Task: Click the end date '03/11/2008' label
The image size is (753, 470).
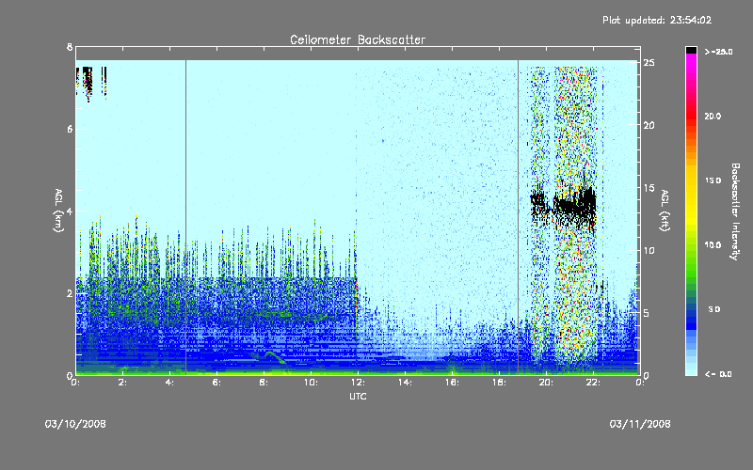Action: click(640, 424)
